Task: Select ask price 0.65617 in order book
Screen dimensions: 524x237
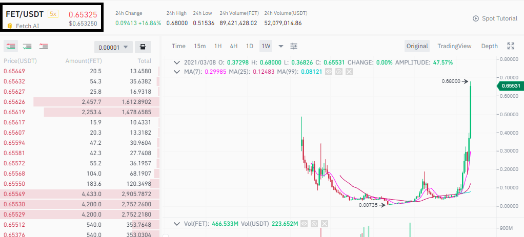Action: [14, 122]
